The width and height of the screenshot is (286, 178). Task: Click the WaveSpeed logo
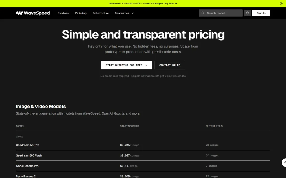(33, 13)
